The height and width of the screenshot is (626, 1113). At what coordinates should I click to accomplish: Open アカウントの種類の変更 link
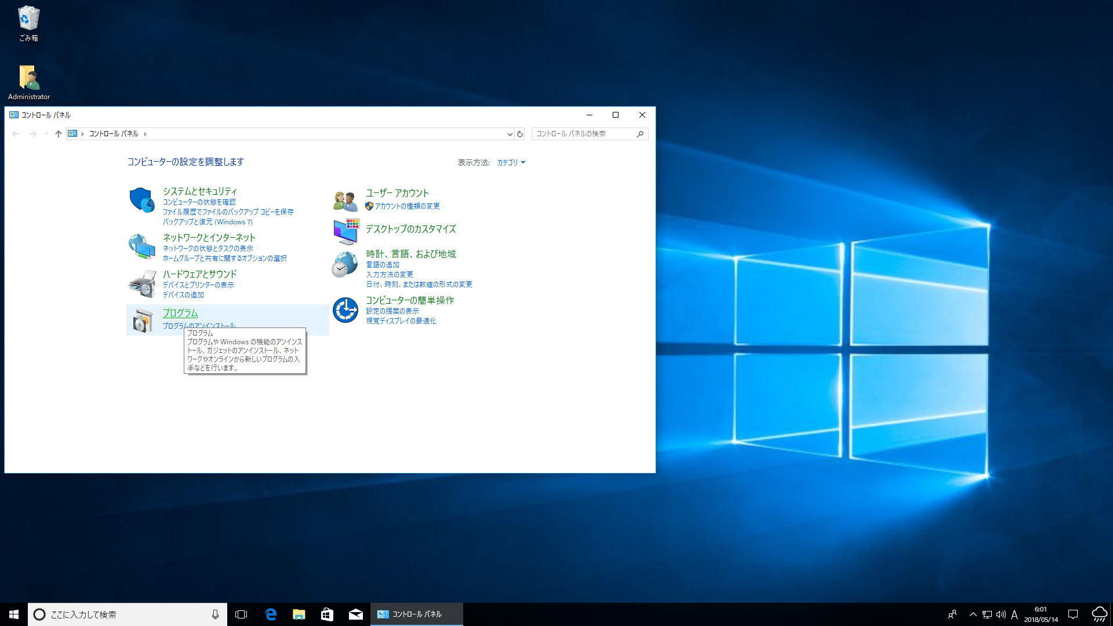[407, 206]
